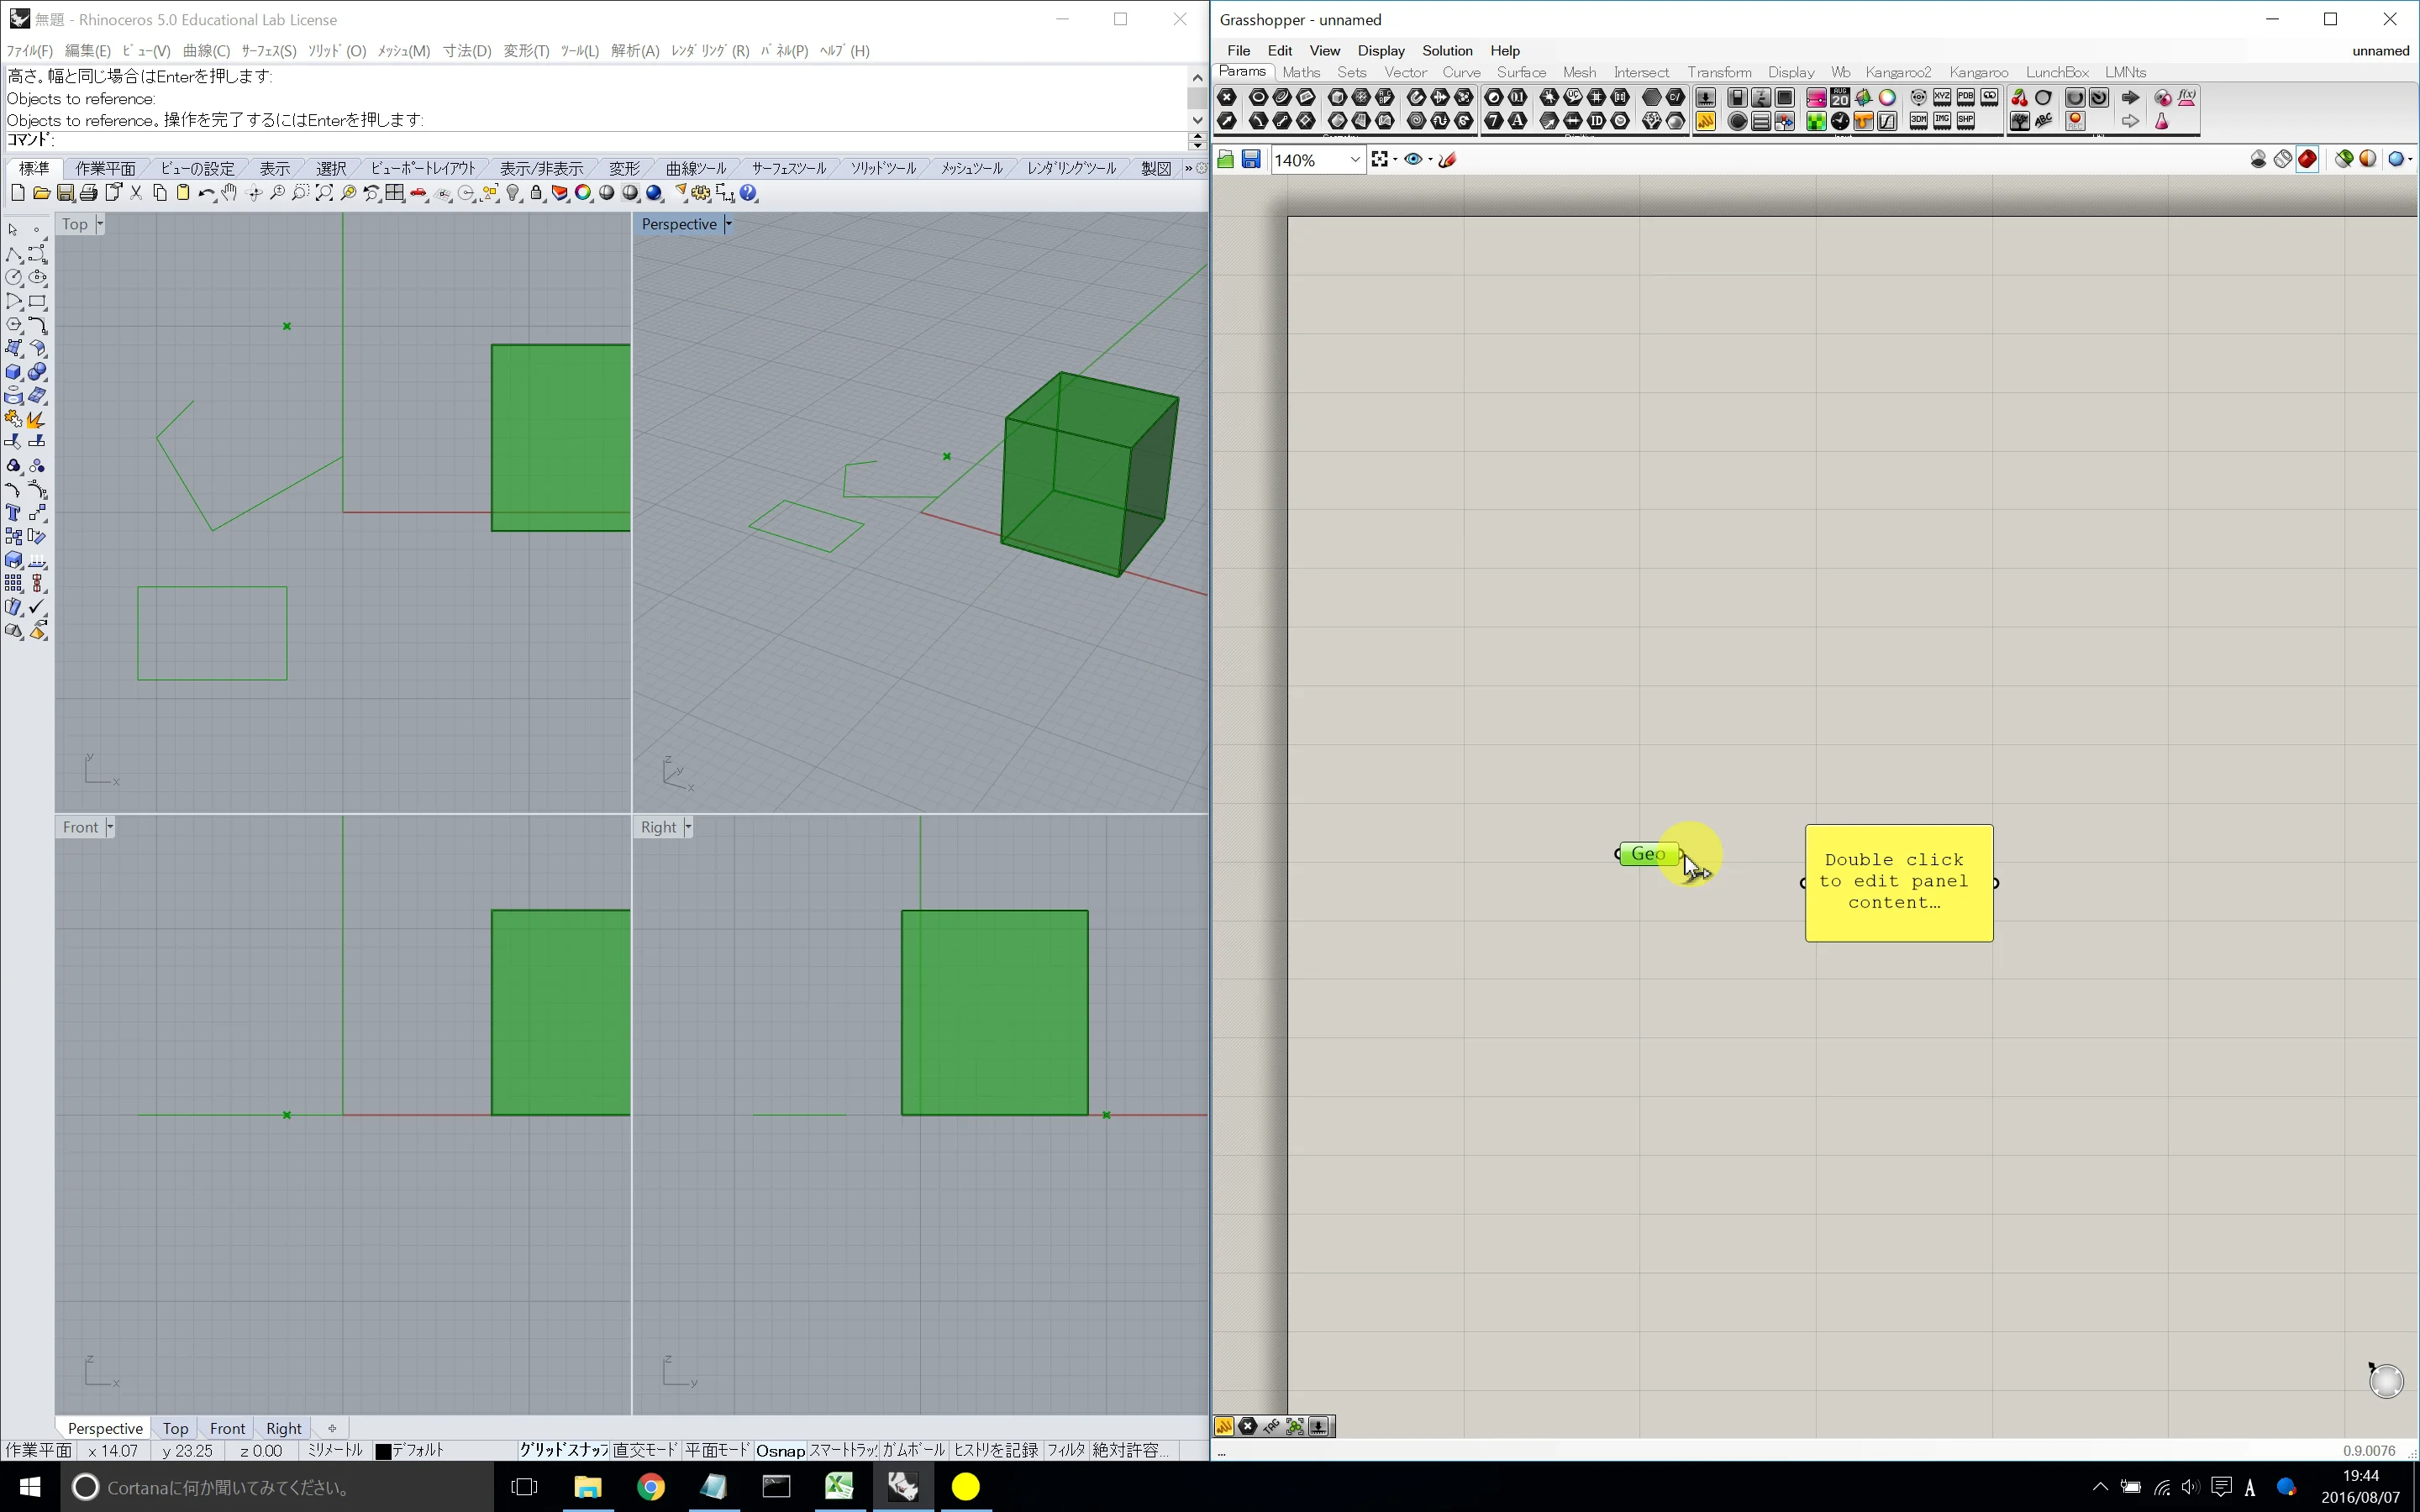Select the Pan hand tool in Rhino
Image resolution: width=2420 pixels, height=1512 pixels.
(x=230, y=193)
